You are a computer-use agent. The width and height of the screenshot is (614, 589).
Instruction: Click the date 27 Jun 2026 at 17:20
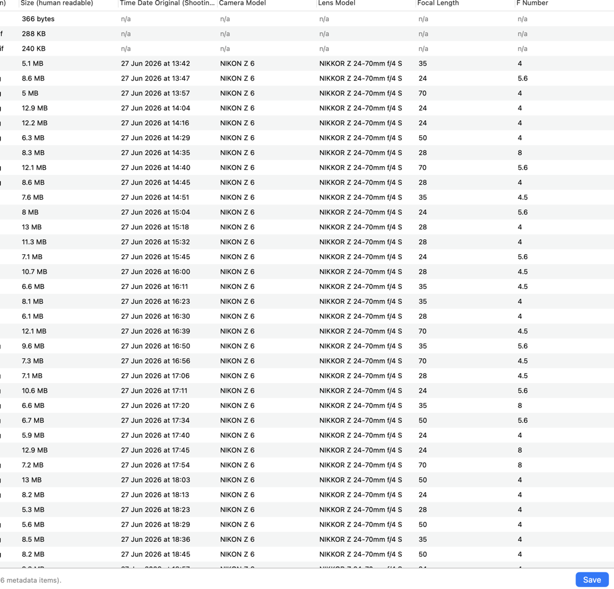click(156, 405)
